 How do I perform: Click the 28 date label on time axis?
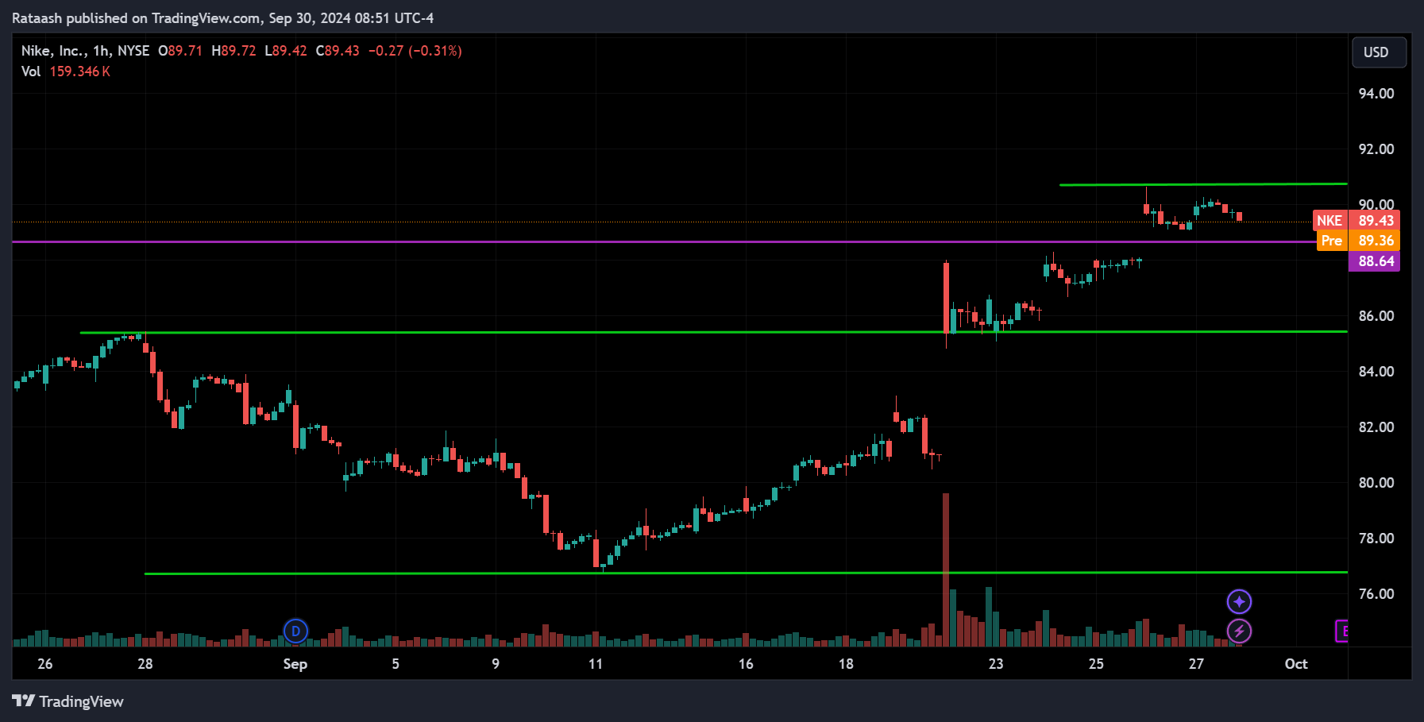[145, 664]
